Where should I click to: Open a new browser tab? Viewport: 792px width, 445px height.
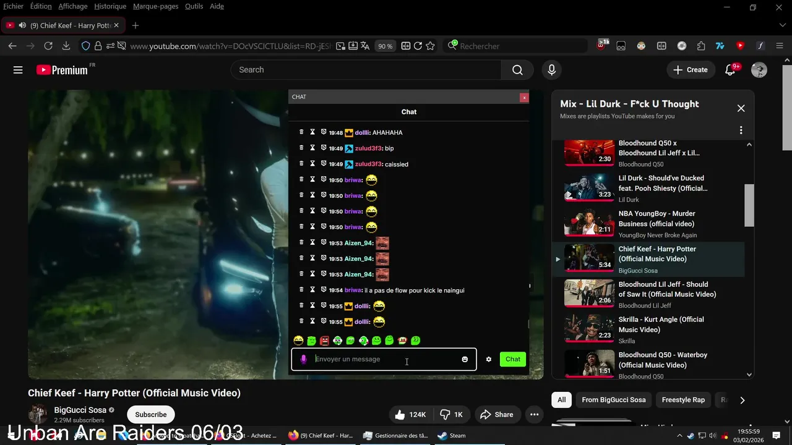(x=136, y=25)
